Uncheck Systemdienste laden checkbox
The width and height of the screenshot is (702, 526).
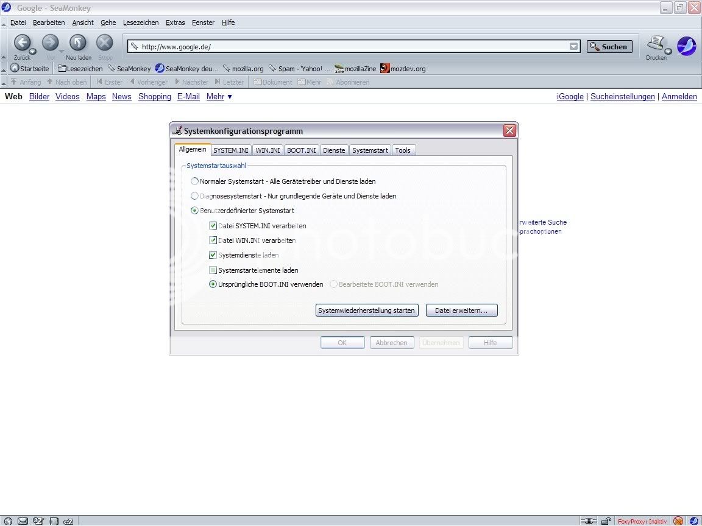tap(213, 255)
